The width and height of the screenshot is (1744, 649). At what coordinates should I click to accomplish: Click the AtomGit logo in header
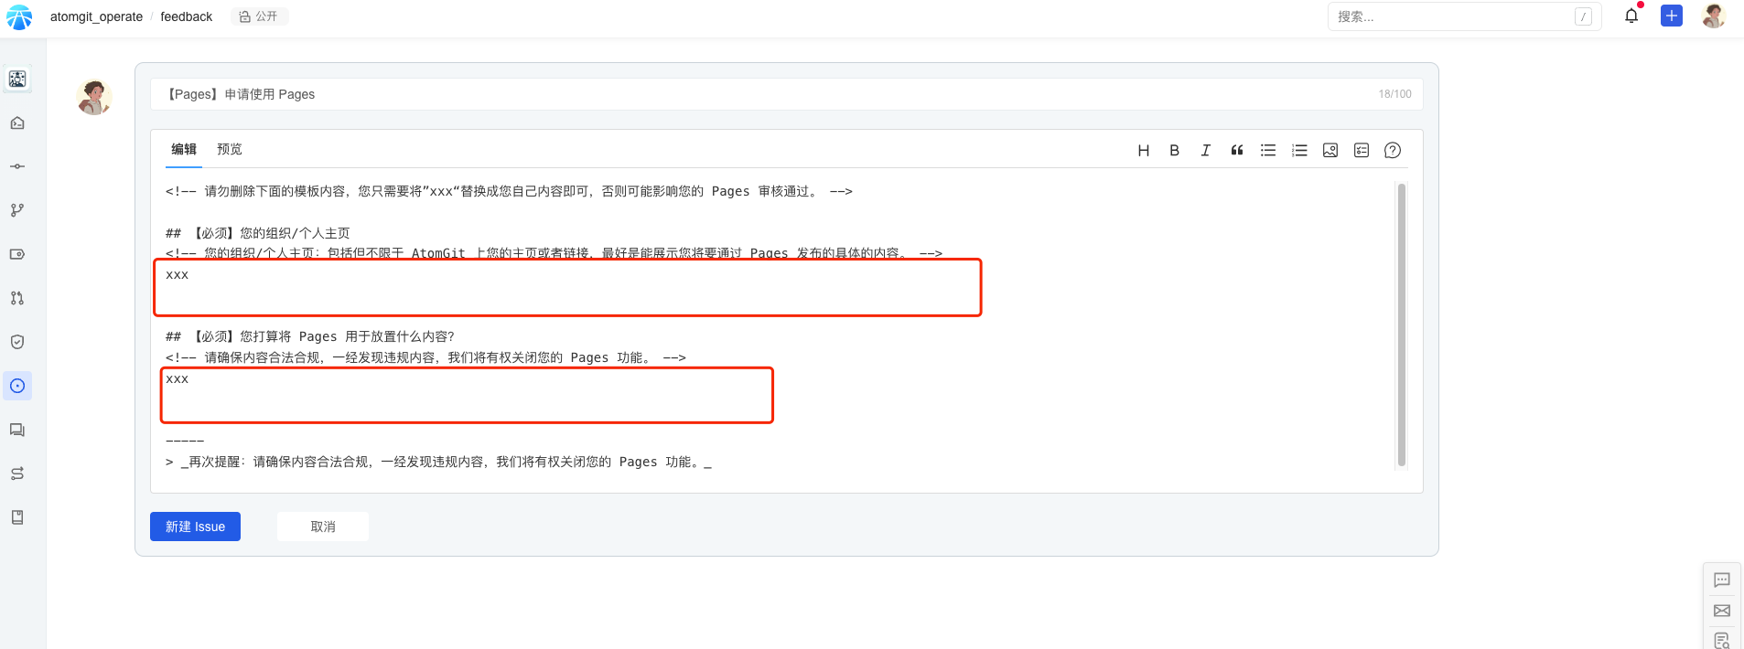[19, 16]
